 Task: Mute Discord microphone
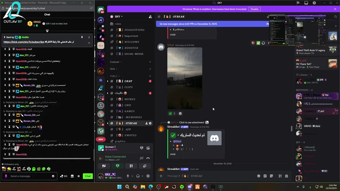(x=128, y=176)
